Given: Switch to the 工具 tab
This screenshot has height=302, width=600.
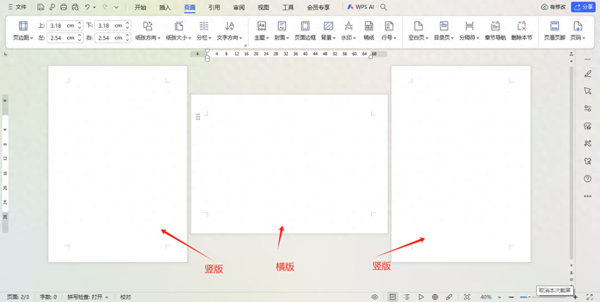Looking at the screenshot, I should [x=288, y=7].
